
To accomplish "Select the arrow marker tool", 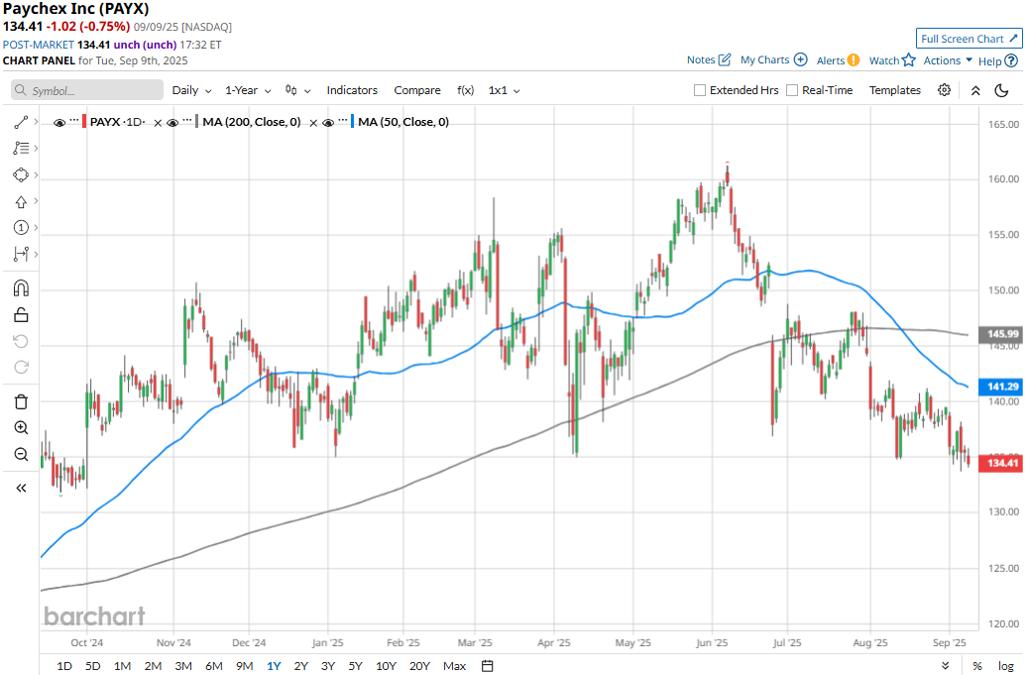I will 21,202.
